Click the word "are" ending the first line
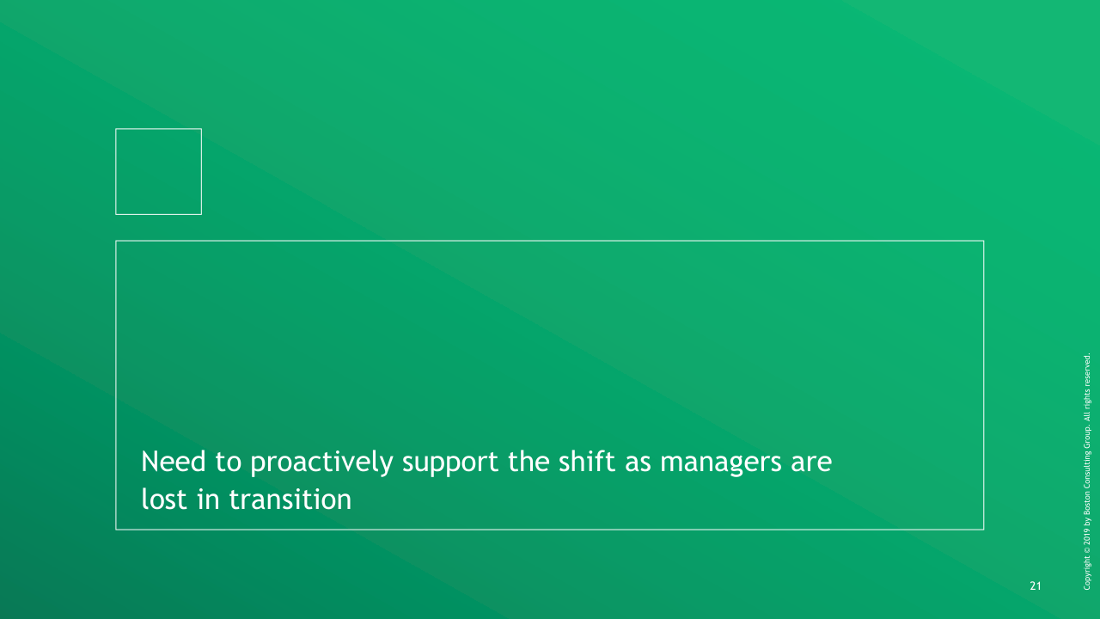The image size is (1100, 619). 811,463
